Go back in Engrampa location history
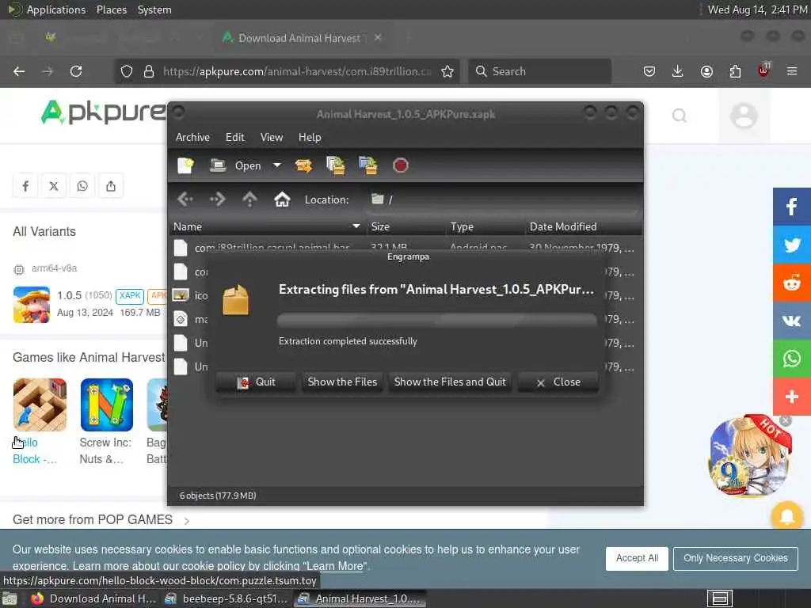 pos(185,199)
